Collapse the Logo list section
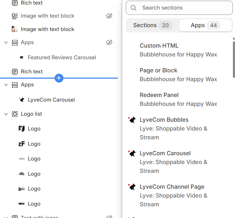Viewport: 235px width, 218px height. coord(6,114)
